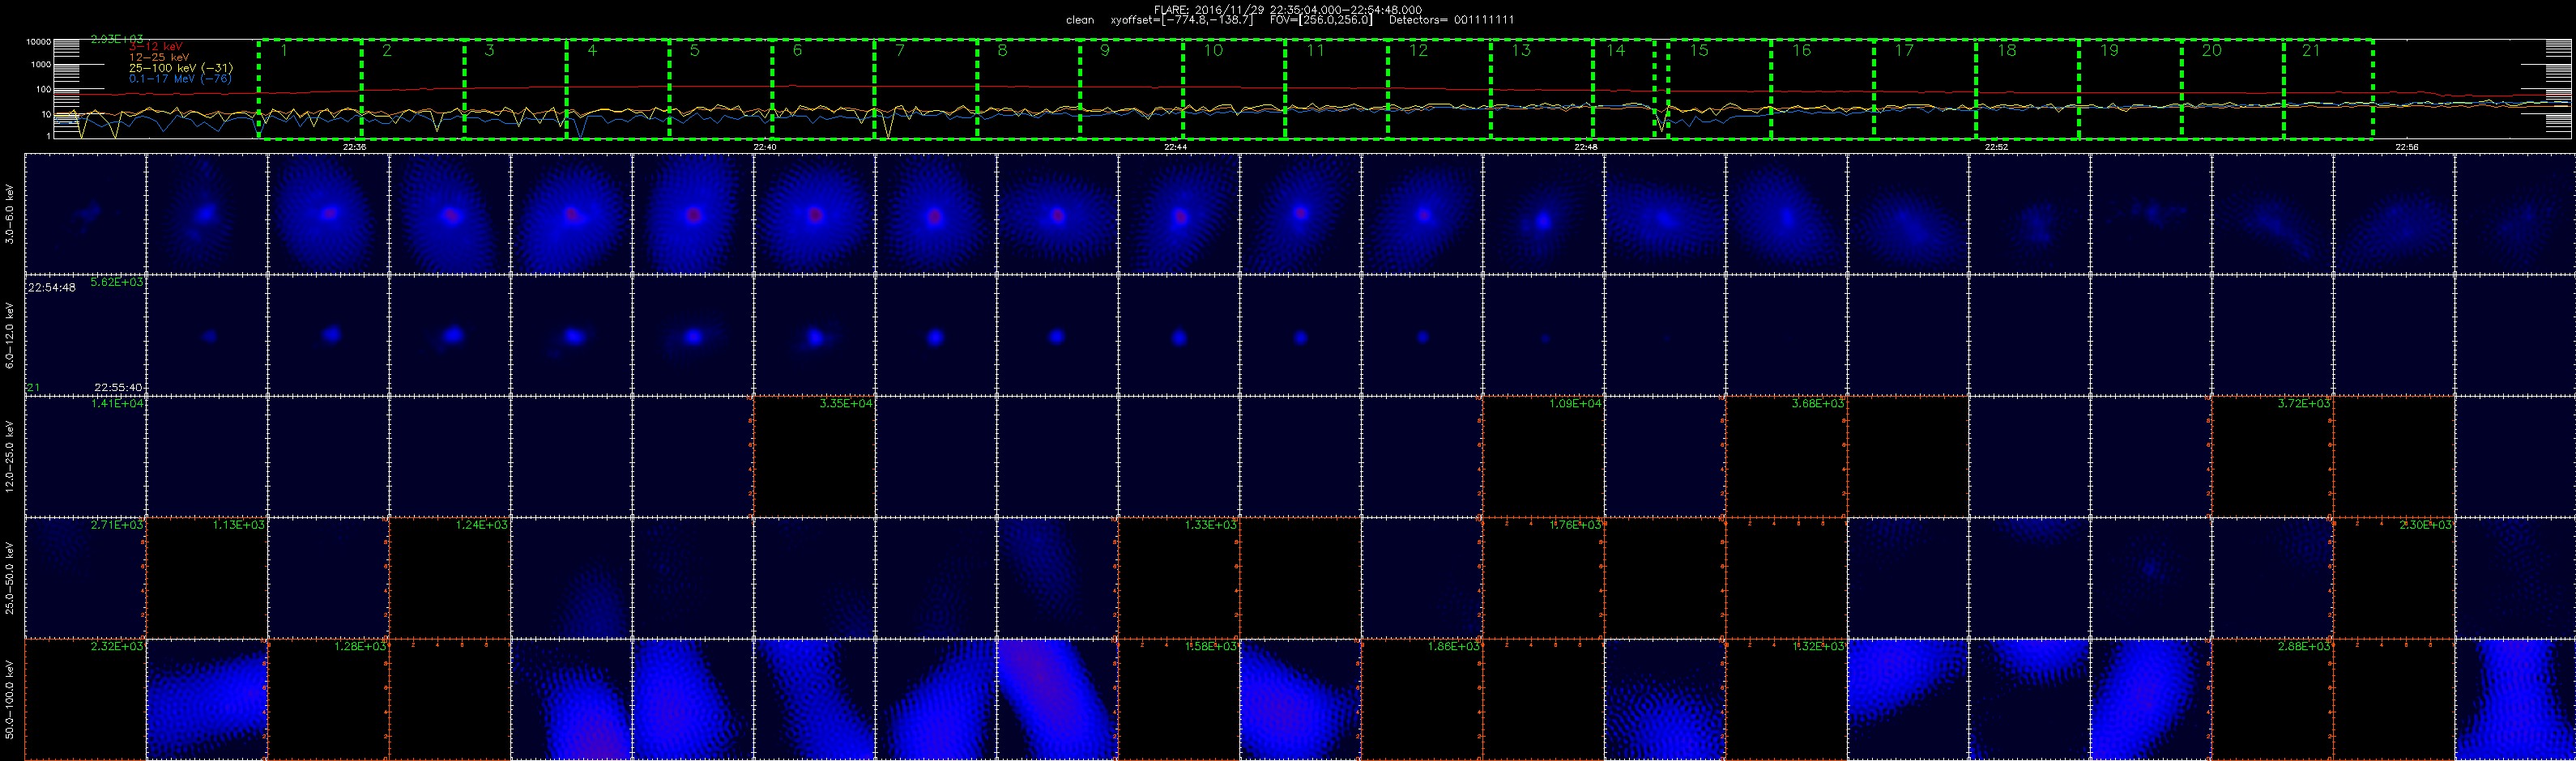The image size is (2576, 761).
Task: Open the black panel marked 3.68E+03
Action: 1786,456
